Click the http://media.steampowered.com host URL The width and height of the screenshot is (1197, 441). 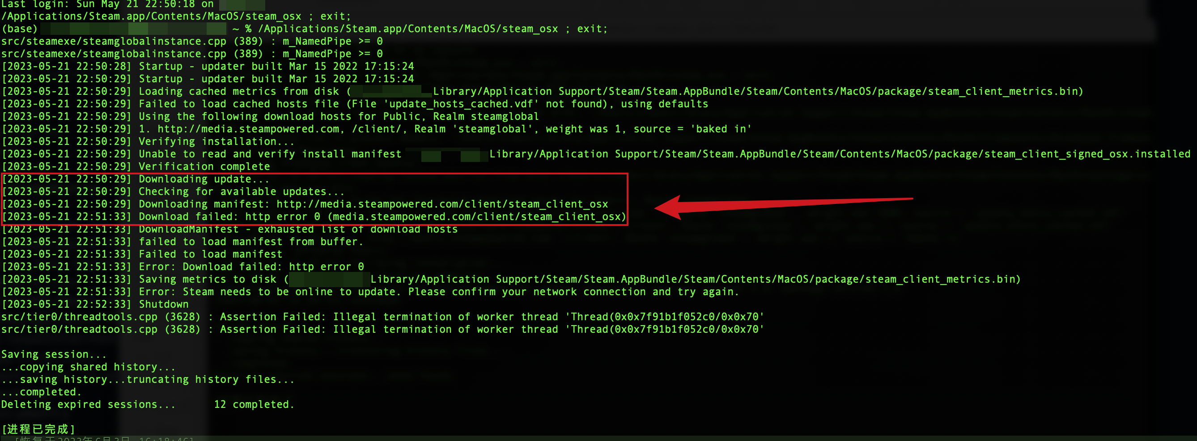[x=248, y=129]
